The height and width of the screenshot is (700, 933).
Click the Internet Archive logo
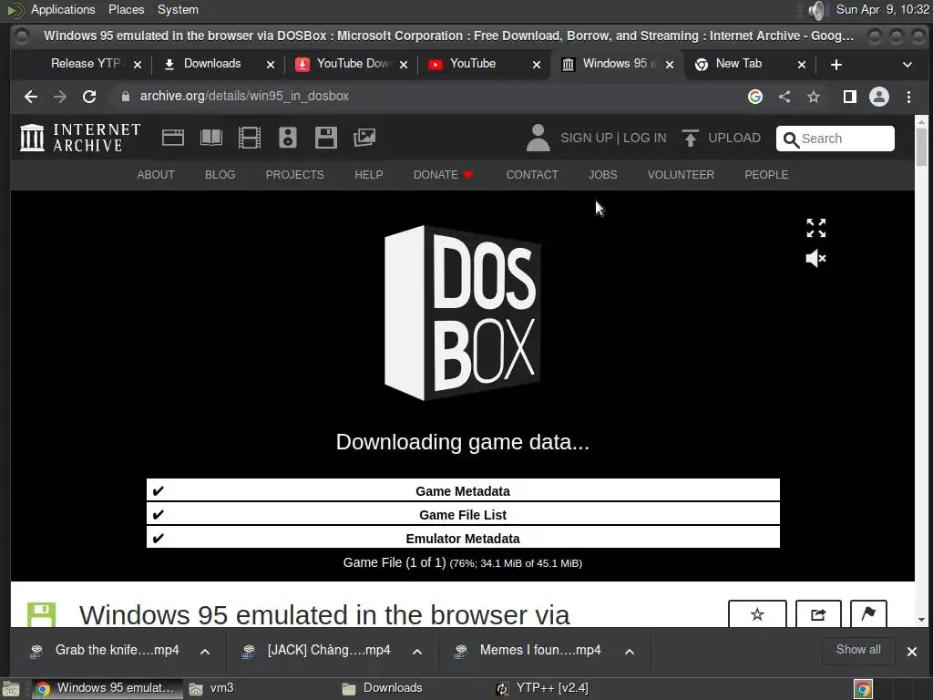click(80, 139)
